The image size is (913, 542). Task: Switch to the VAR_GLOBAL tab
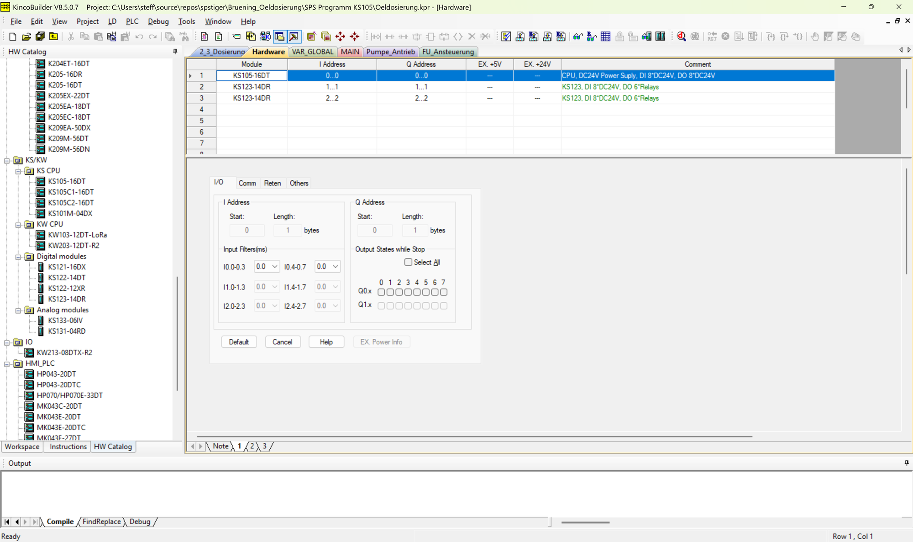(x=313, y=52)
